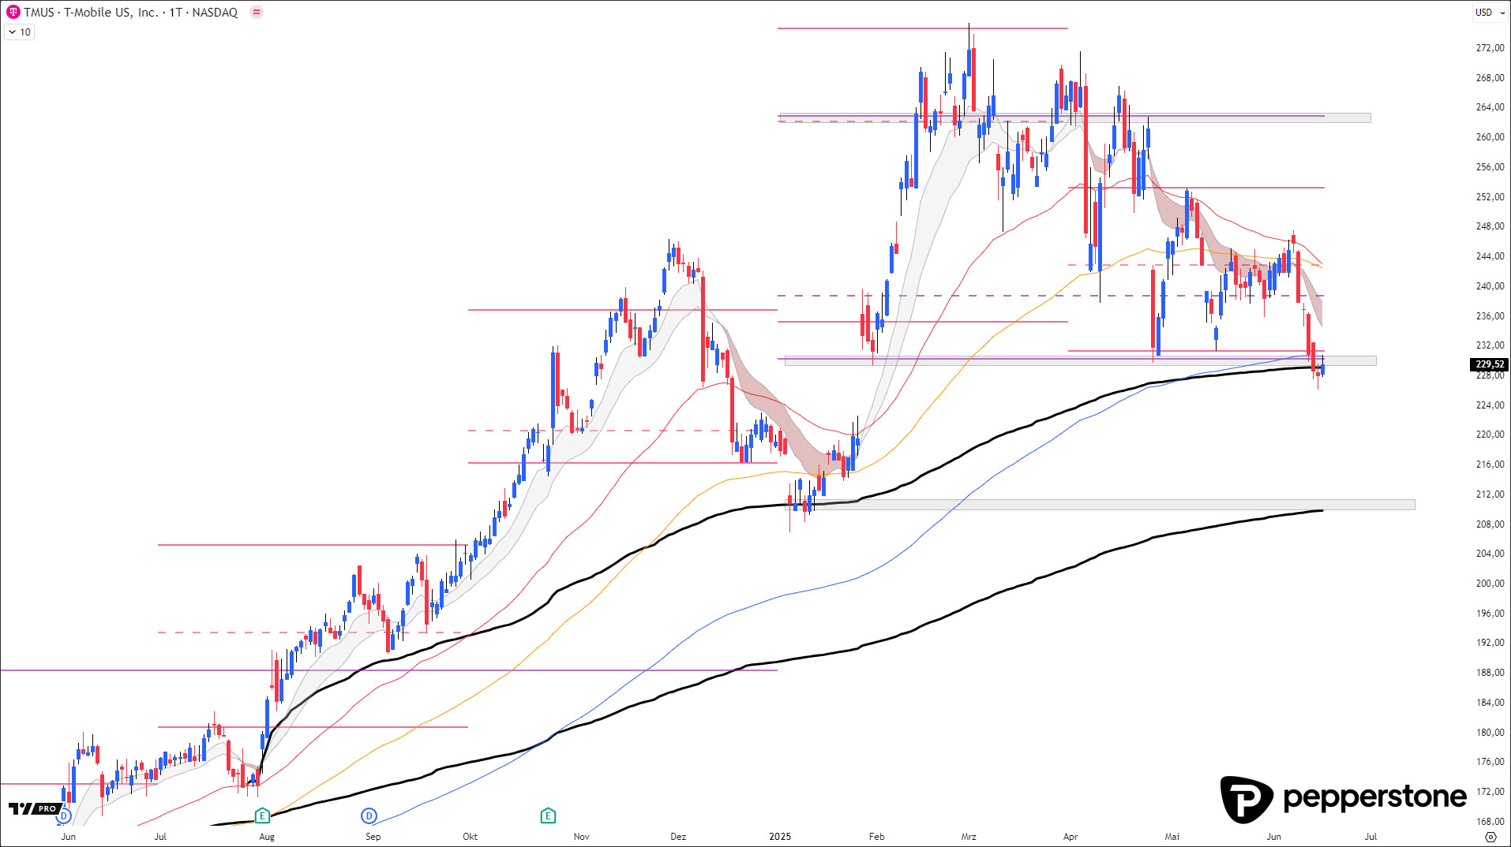Viewport: 1511px width, 847px height.
Task: Click the Aug label on the time axis
Action: pyautogui.click(x=267, y=837)
